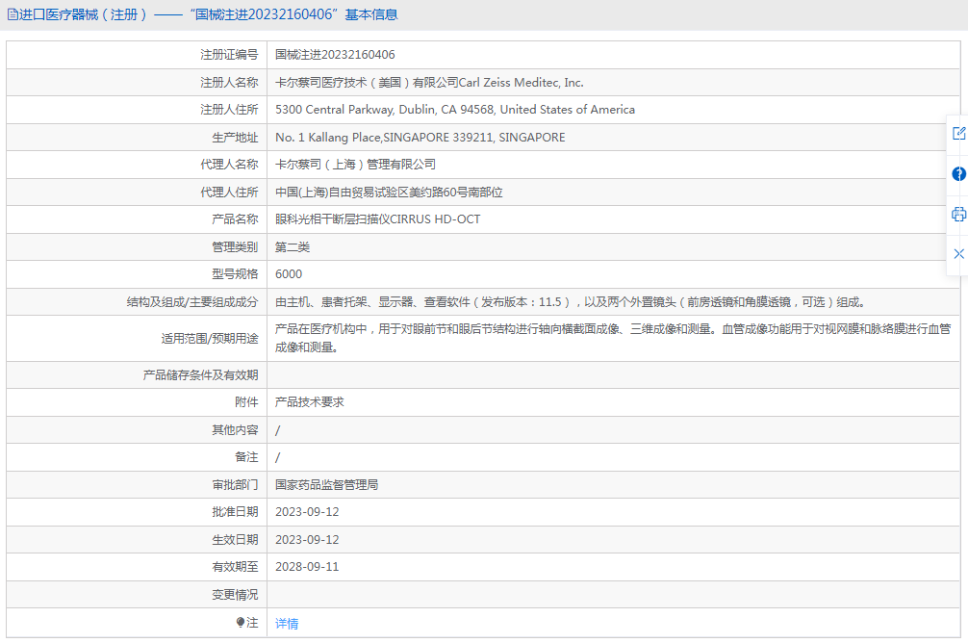
Task: Click the 生产地址 label
Action: pos(235,137)
